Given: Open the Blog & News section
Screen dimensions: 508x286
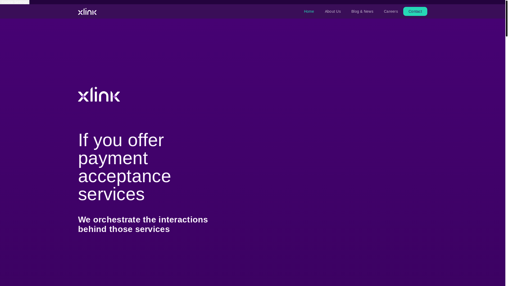Looking at the screenshot, I should tap(362, 11).
